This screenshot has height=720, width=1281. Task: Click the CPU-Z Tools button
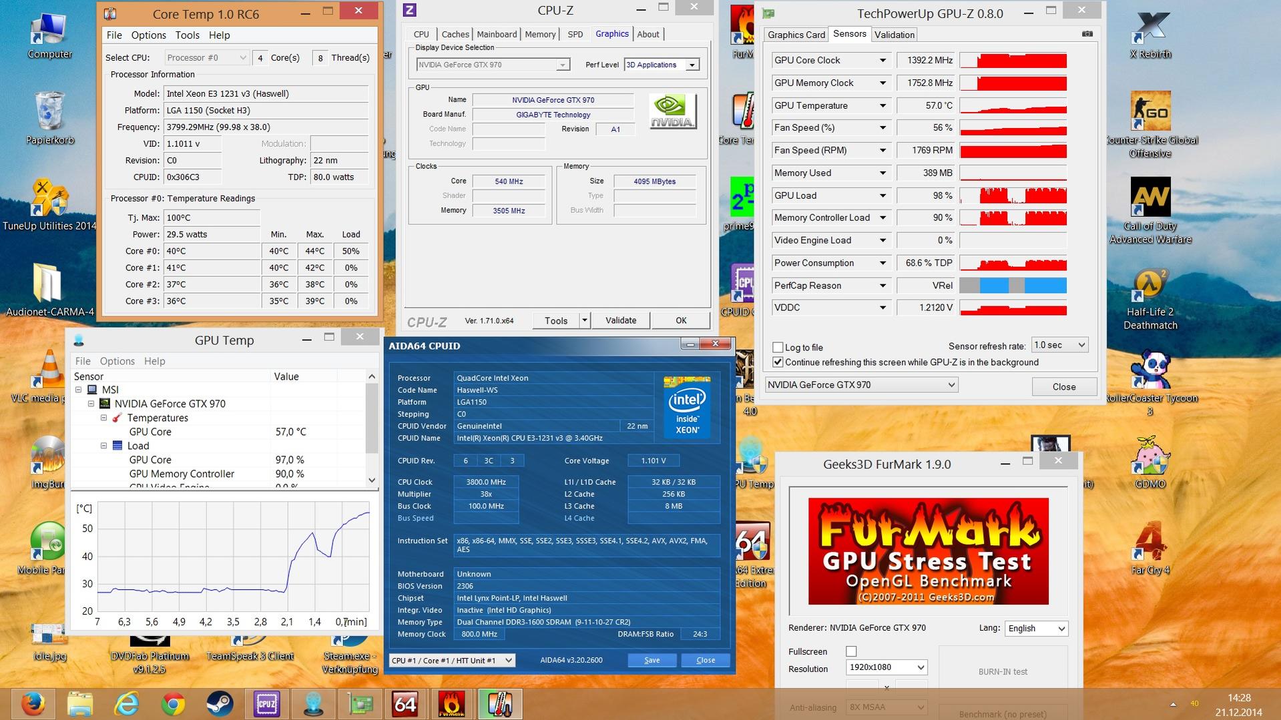pyautogui.click(x=556, y=320)
